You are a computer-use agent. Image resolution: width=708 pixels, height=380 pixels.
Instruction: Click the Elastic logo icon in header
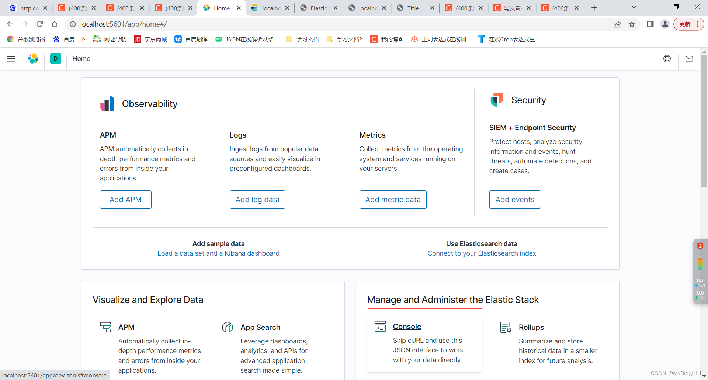(33, 59)
